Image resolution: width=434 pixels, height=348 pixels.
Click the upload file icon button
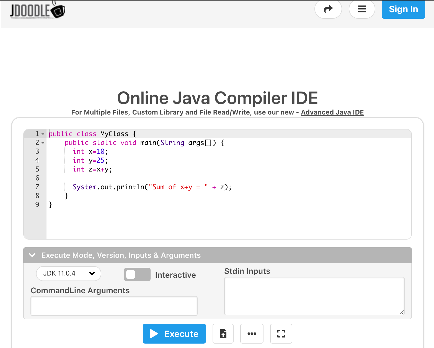click(x=223, y=334)
